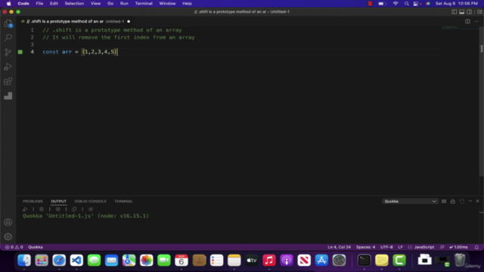Screen dimensions: 484x272
Task: Open the Source Control view
Action: click(x=8, y=52)
